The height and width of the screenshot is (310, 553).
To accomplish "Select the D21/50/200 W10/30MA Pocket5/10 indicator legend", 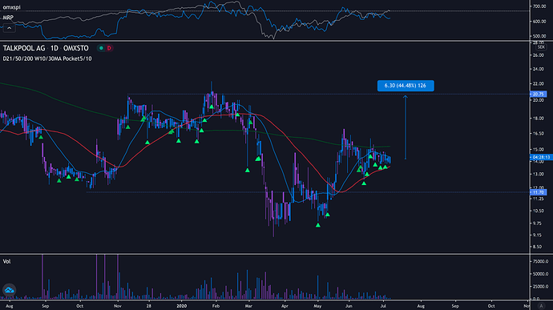I will [47, 58].
